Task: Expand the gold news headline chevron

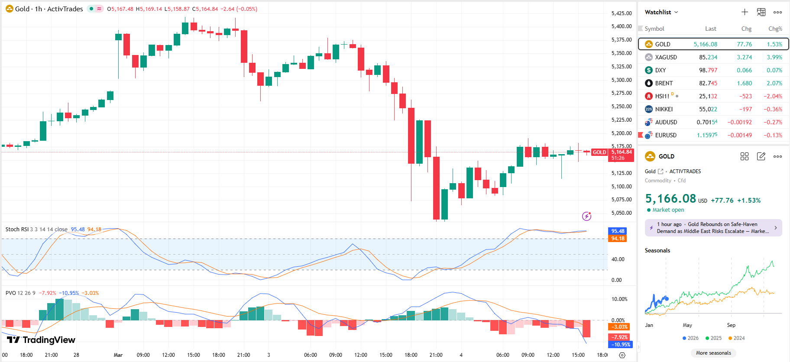Action: pyautogui.click(x=775, y=228)
